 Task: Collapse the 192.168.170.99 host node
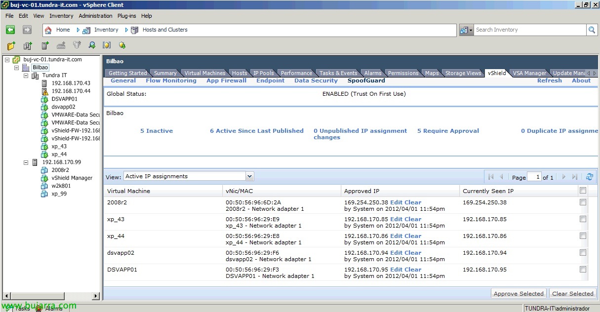pyautogui.click(x=26, y=162)
